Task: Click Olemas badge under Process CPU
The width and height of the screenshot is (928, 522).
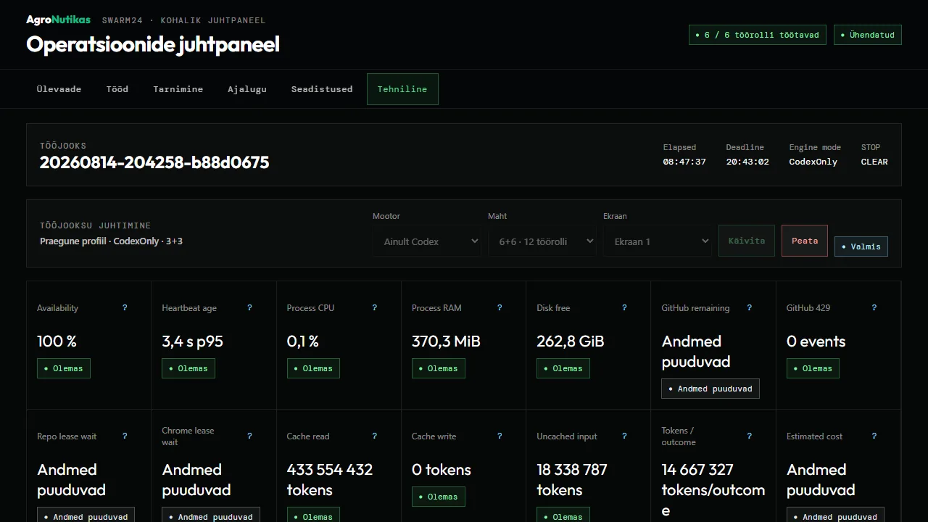Action: point(313,368)
